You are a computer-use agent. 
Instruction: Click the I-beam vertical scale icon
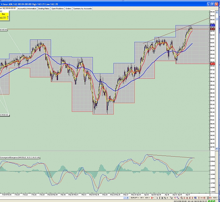click(159, 198)
